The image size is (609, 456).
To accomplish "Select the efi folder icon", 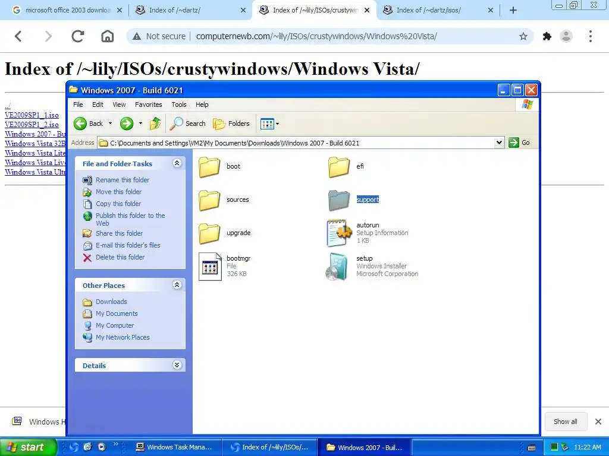I will (338, 167).
